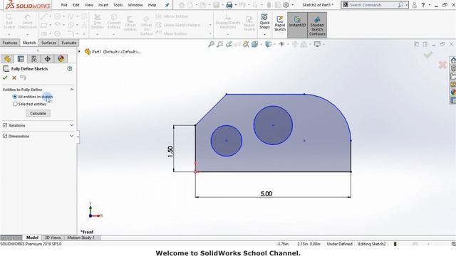Click the user login icon
This screenshot has width=456, height=256.
pos(415,5)
